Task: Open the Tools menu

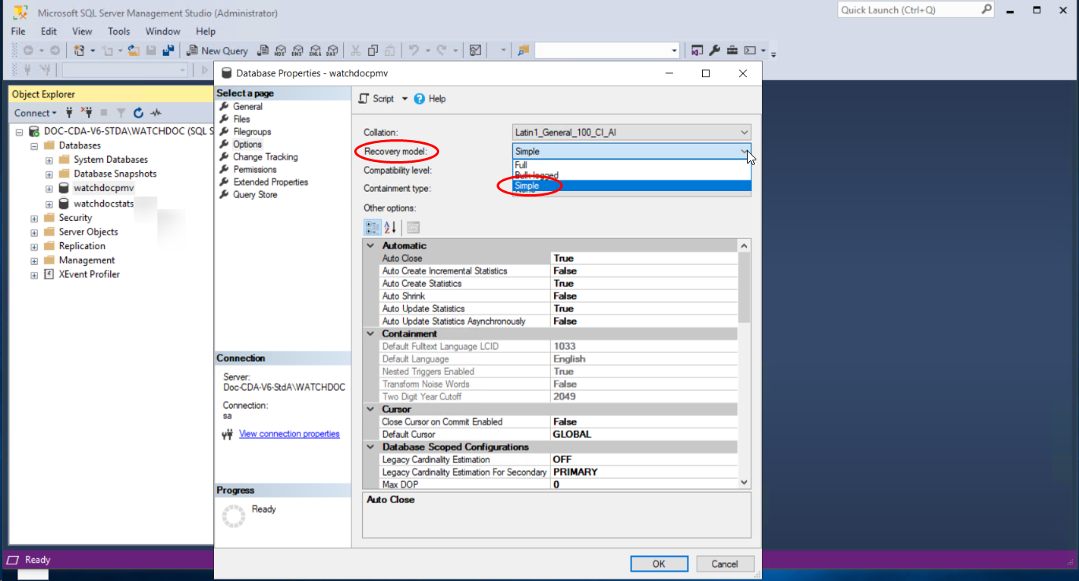Action: (x=119, y=31)
